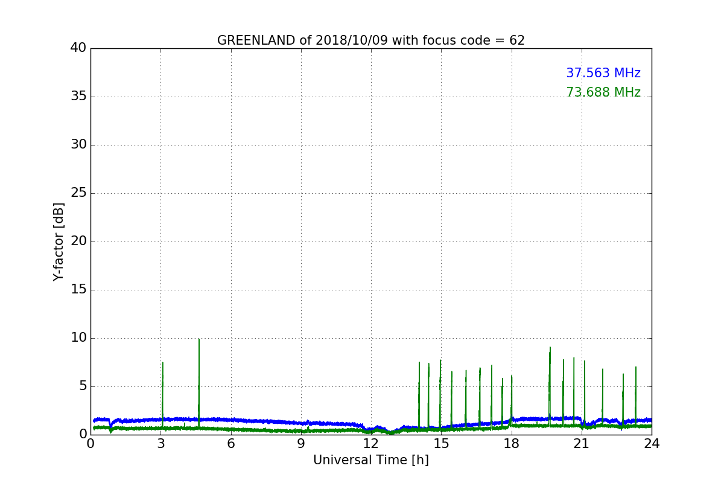Click the y-axis tick label 35
This screenshot has height=483, width=724.
click(78, 97)
